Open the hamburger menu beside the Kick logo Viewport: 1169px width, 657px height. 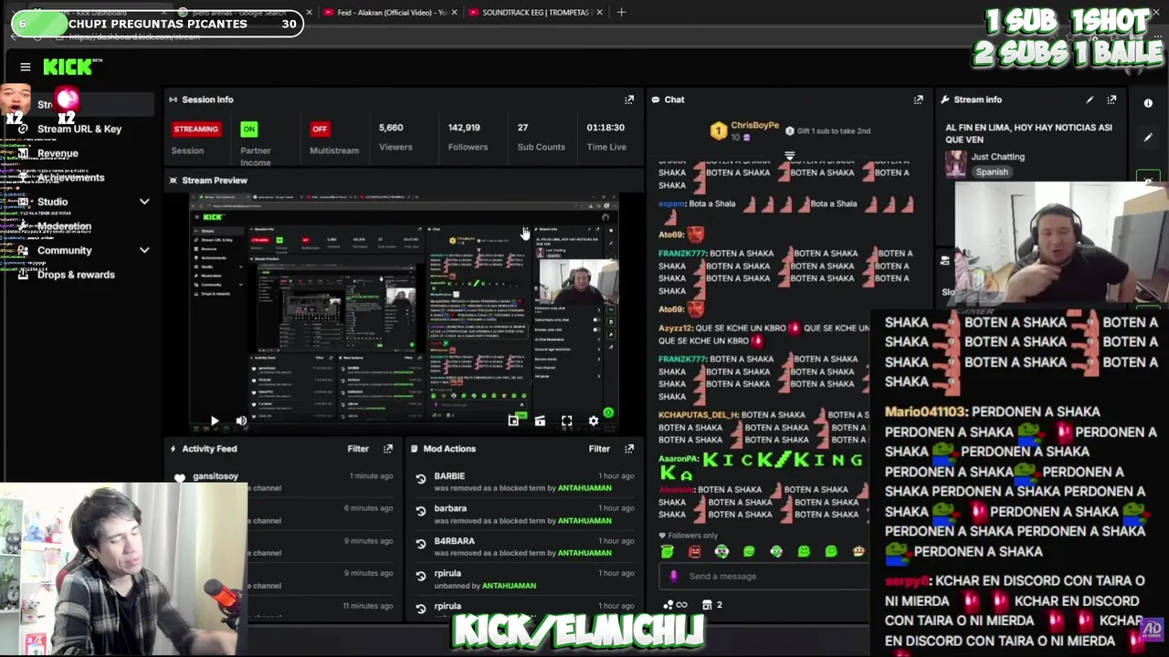26,67
